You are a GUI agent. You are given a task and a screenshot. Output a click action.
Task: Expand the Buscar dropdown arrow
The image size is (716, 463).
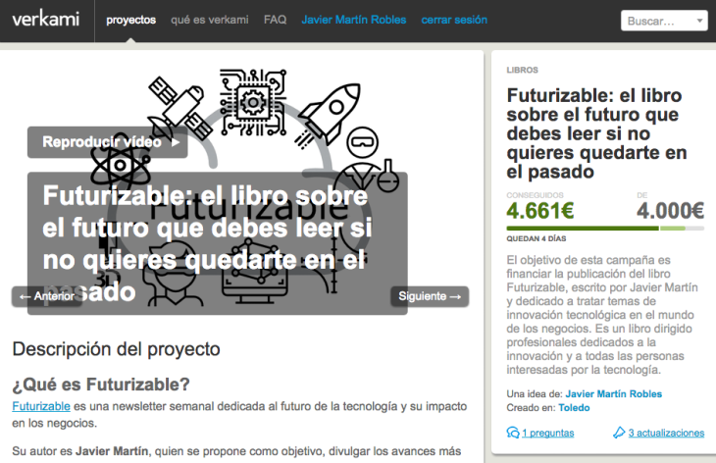(699, 21)
